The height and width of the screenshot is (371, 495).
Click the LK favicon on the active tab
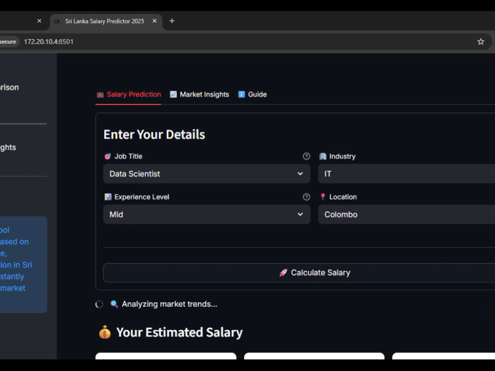point(57,21)
